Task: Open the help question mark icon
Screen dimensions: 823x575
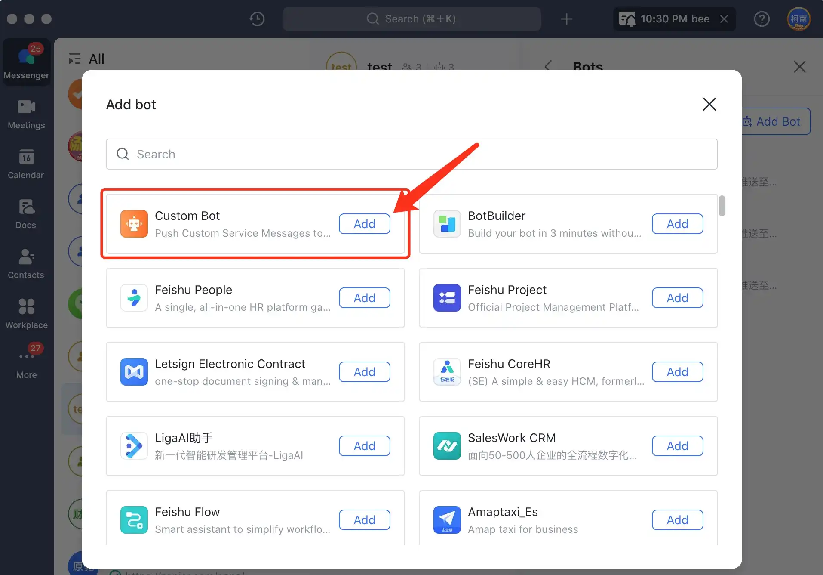Action: click(x=762, y=19)
